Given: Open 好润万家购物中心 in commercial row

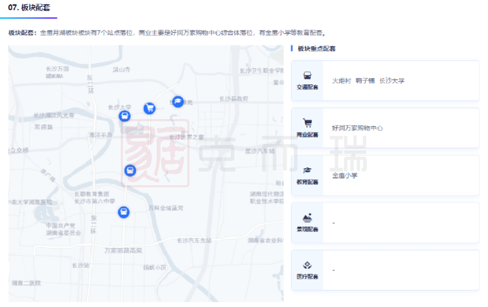Looking at the screenshot, I should tap(357, 128).
